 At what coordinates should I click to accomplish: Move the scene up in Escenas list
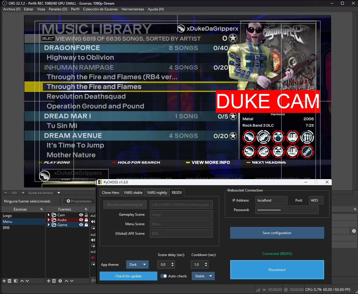tap(22, 281)
